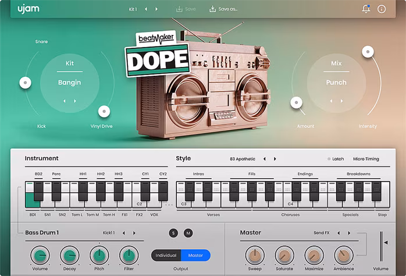Viewport: 406px width, 276px height.
Task: Click the ujam logo
Action: [29, 9]
